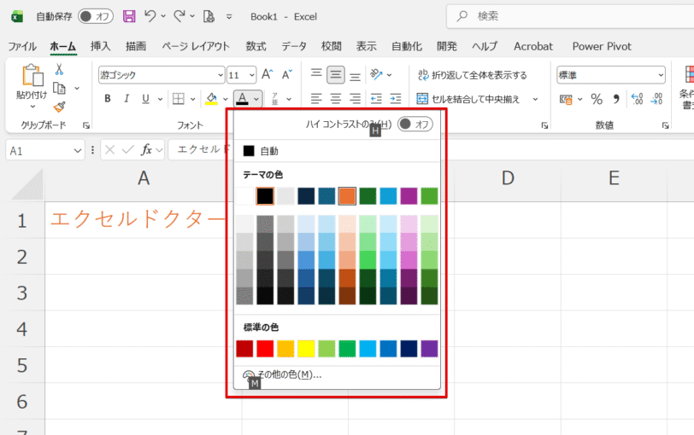This screenshot has width=694, height=435.
Task: Click the Decrease Decimal icon
Action: (656, 99)
